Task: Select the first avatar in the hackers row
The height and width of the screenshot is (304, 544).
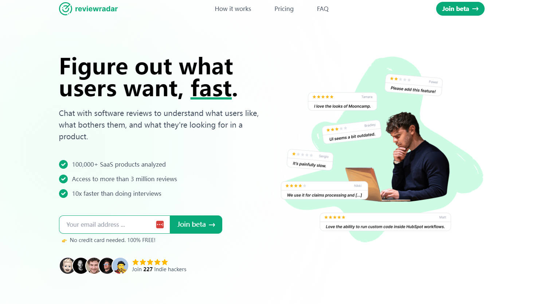Action: click(67, 266)
